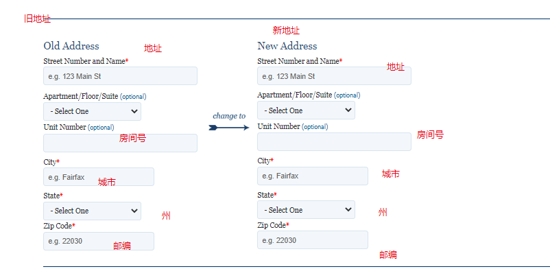Image resolution: width=550 pixels, height=280 pixels.
Task: Click the change to label text
Action: point(229,116)
